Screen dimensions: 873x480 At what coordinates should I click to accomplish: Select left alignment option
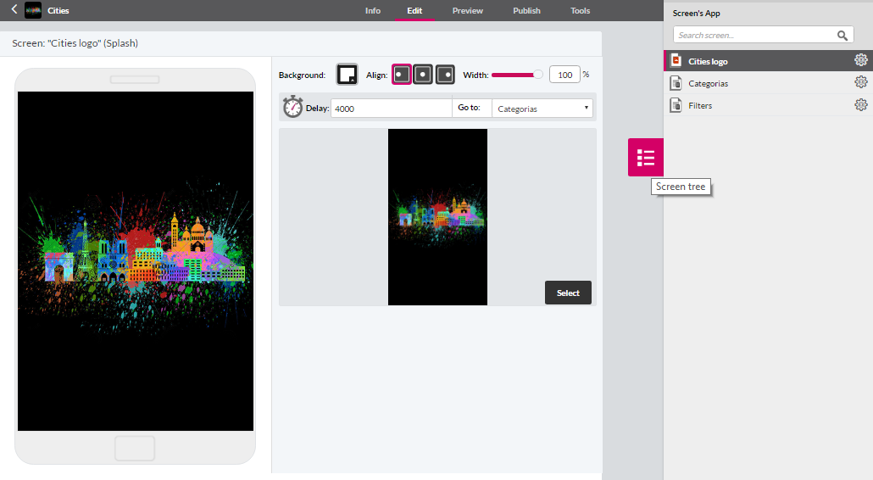pos(402,75)
